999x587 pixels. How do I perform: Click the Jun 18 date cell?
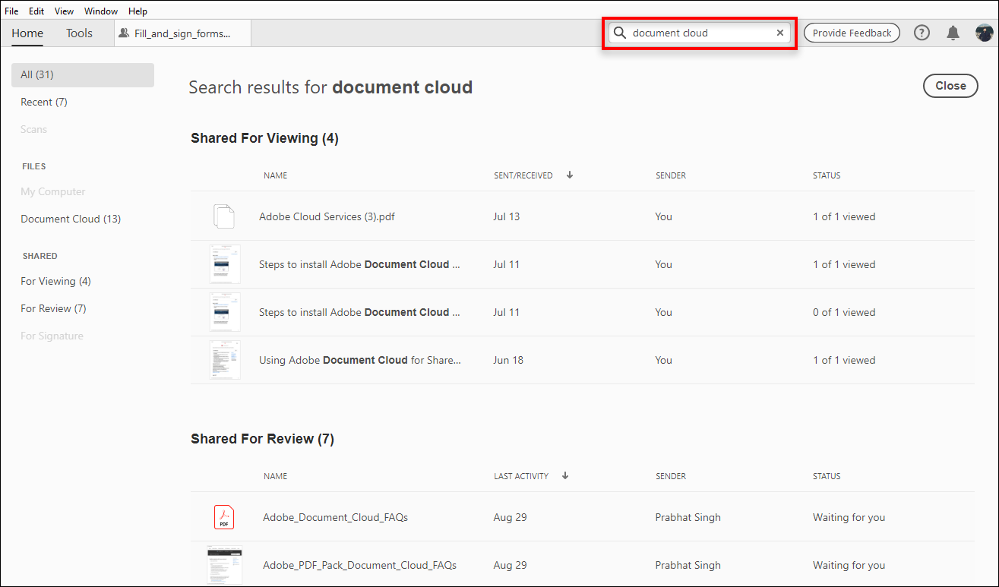point(508,360)
